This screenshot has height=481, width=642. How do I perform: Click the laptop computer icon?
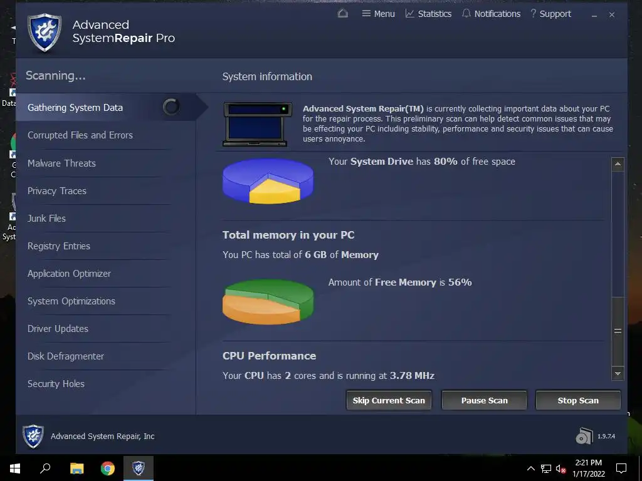(257, 124)
